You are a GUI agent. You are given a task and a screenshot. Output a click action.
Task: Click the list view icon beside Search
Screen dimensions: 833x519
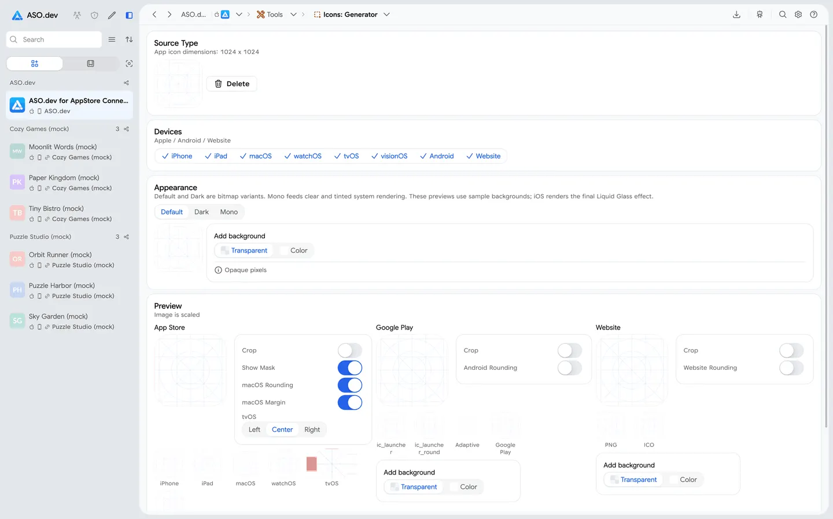[x=112, y=39]
